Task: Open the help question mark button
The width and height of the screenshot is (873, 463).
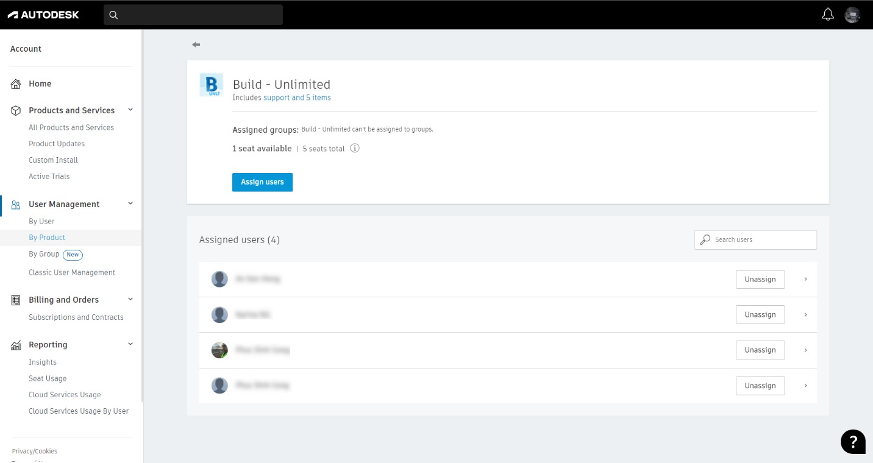Action: pyautogui.click(x=853, y=442)
